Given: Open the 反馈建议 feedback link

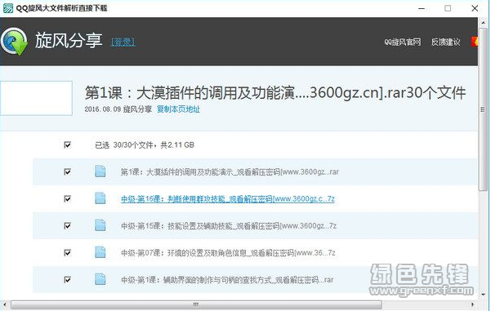Looking at the screenshot, I should click(445, 42).
